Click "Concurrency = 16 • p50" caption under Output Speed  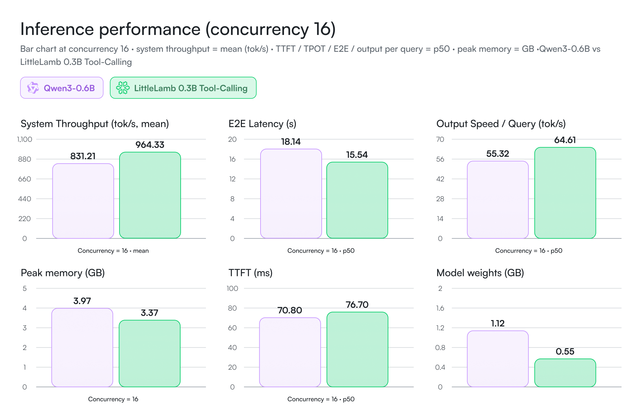point(529,250)
